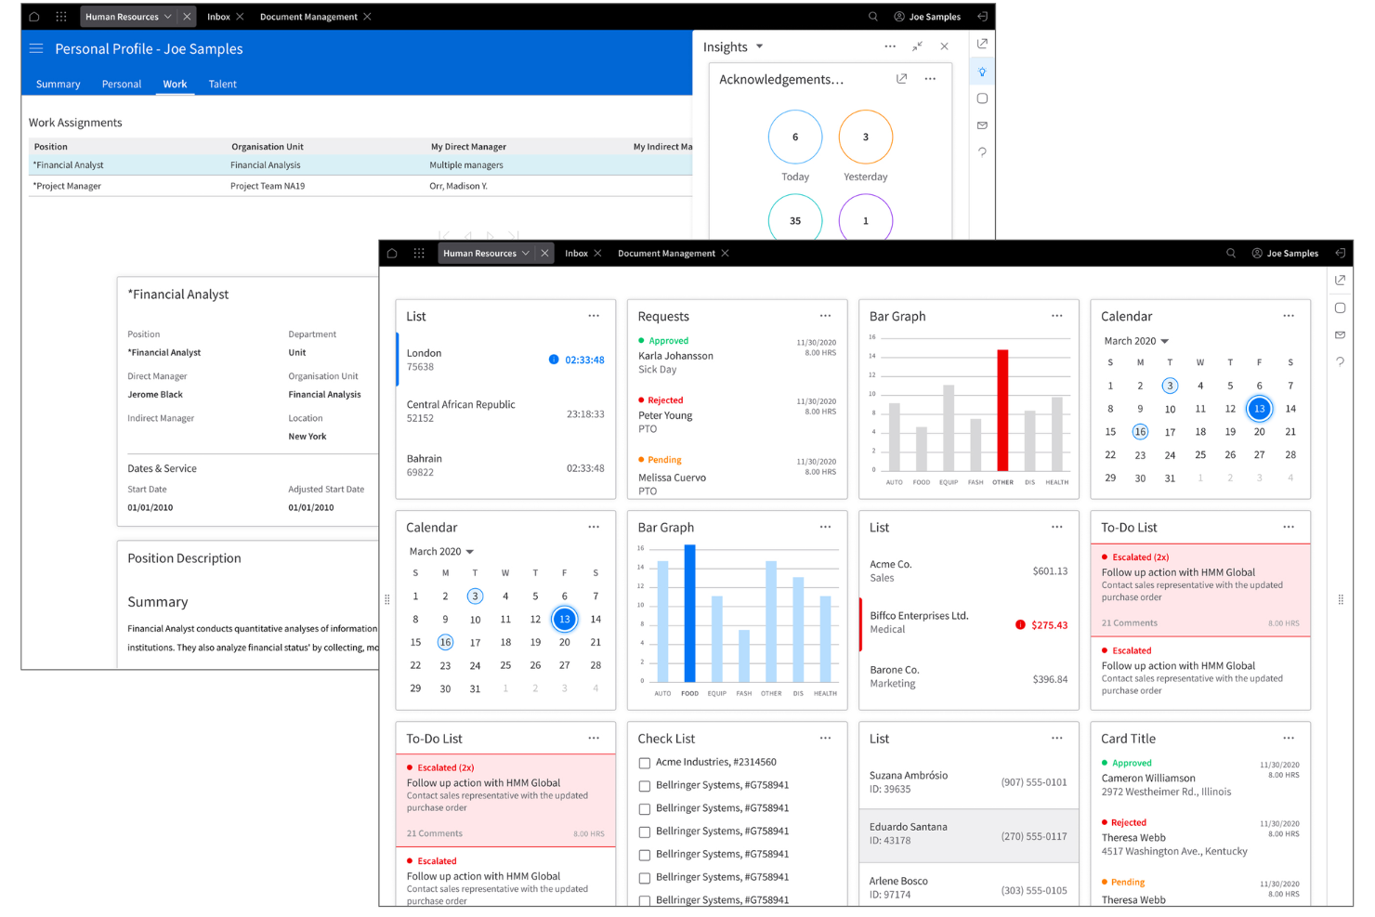This screenshot has height=917, width=1375.
Task: Open the Requests card options menu
Action: point(825,316)
